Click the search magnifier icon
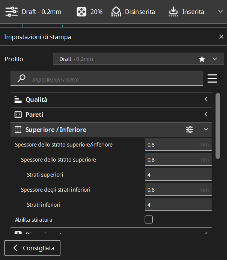Screen dimensions: 227x260 tap(22, 79)
